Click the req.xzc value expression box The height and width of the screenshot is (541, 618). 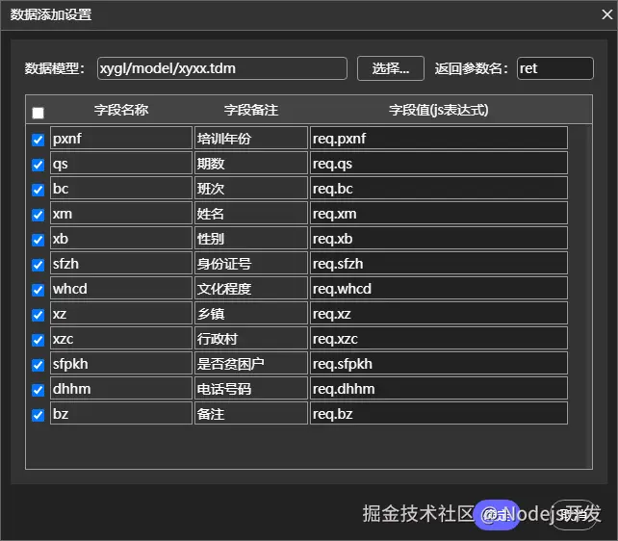pos(439,338)
